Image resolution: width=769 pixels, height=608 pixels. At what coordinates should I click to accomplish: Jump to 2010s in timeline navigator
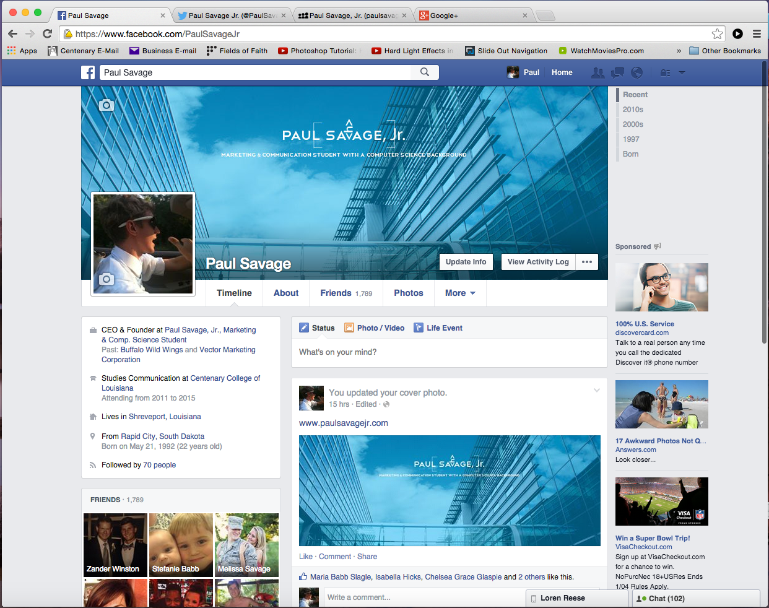pos(633,110)
